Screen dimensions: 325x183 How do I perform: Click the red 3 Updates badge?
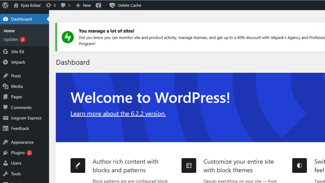coord(23,39)
